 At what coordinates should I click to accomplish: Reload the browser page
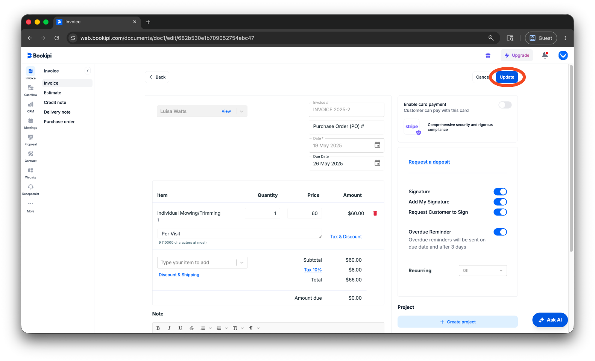57,38
